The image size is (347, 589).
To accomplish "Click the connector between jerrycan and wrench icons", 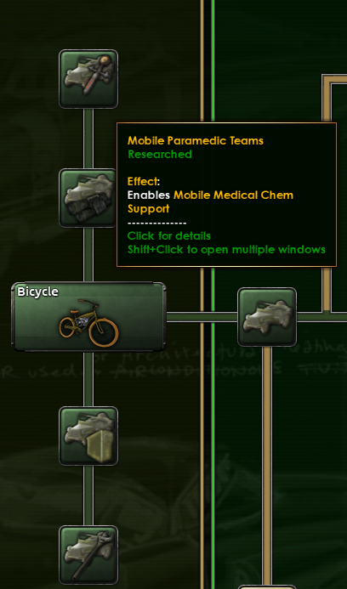I will point(88,496).
